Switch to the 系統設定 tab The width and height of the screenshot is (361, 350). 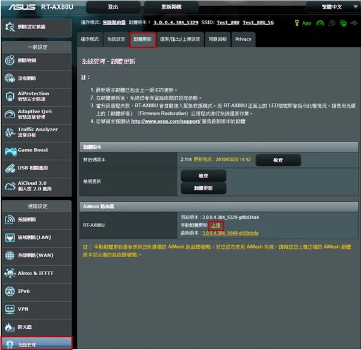pyautogui.click(x=116, y=39)
